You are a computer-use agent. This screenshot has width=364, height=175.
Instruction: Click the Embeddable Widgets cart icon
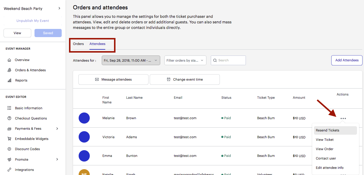(x=9, y=139)
